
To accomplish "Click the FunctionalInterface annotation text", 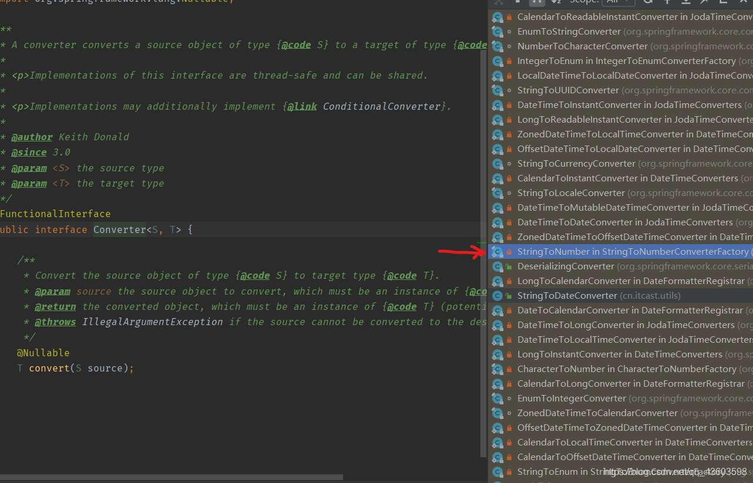I will pos(55,214).
